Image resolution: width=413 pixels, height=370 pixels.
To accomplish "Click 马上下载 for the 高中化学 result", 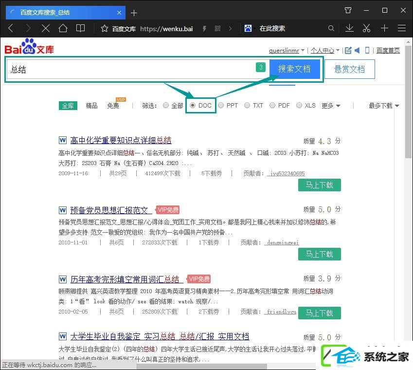I will tap(320, 185).
